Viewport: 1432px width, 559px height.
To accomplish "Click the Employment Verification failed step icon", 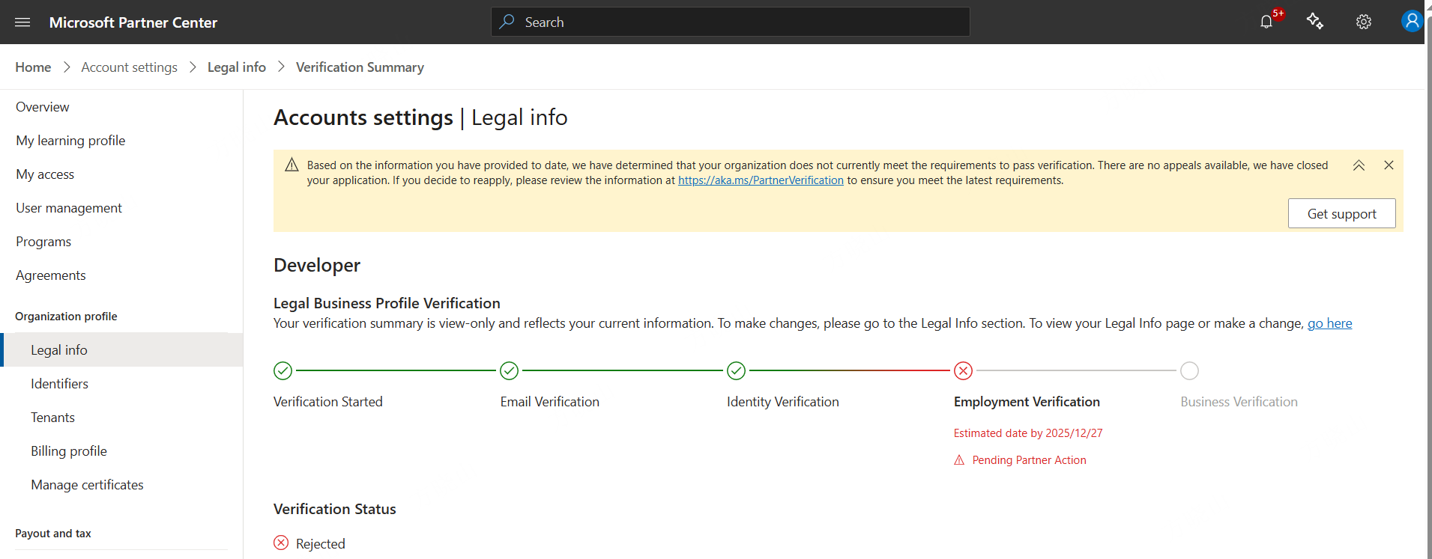I will click(964, 370).
